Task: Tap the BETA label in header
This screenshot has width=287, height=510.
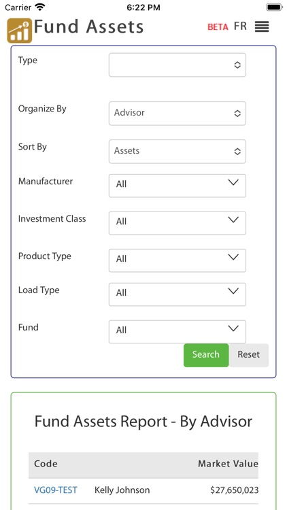Action: [x=218, y=27]
